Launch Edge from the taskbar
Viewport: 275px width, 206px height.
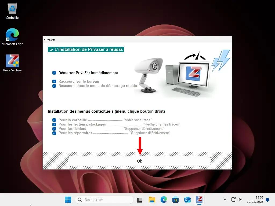tap(164, 200)
